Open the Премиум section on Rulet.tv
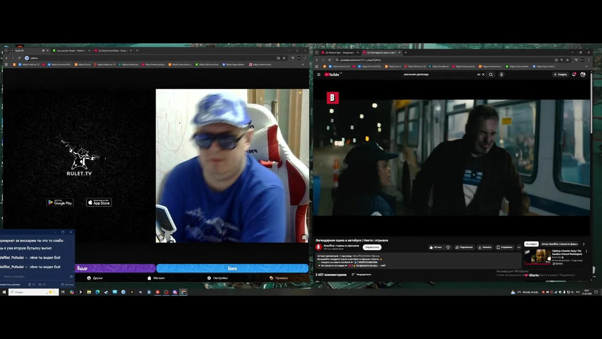 [x=278, y=278]
